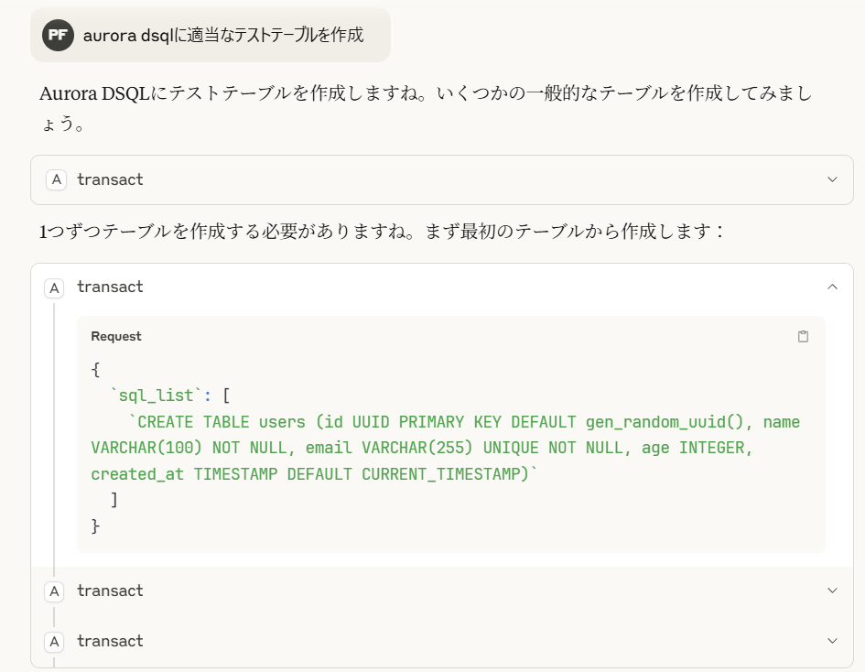Click the sql_list key in the JSON
865x672 pixels.
tap(157, 396)
